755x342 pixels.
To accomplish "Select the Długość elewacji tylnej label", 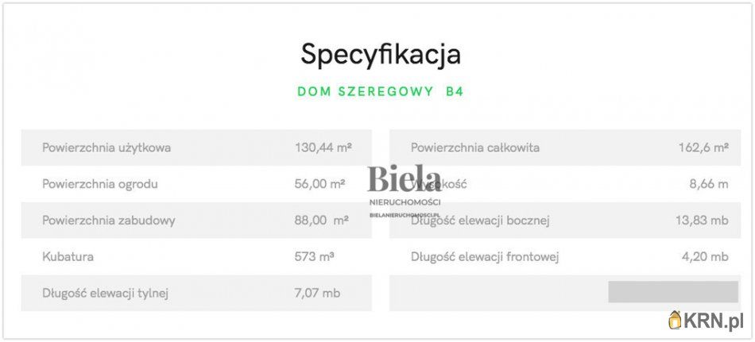I will coord(106,294).
